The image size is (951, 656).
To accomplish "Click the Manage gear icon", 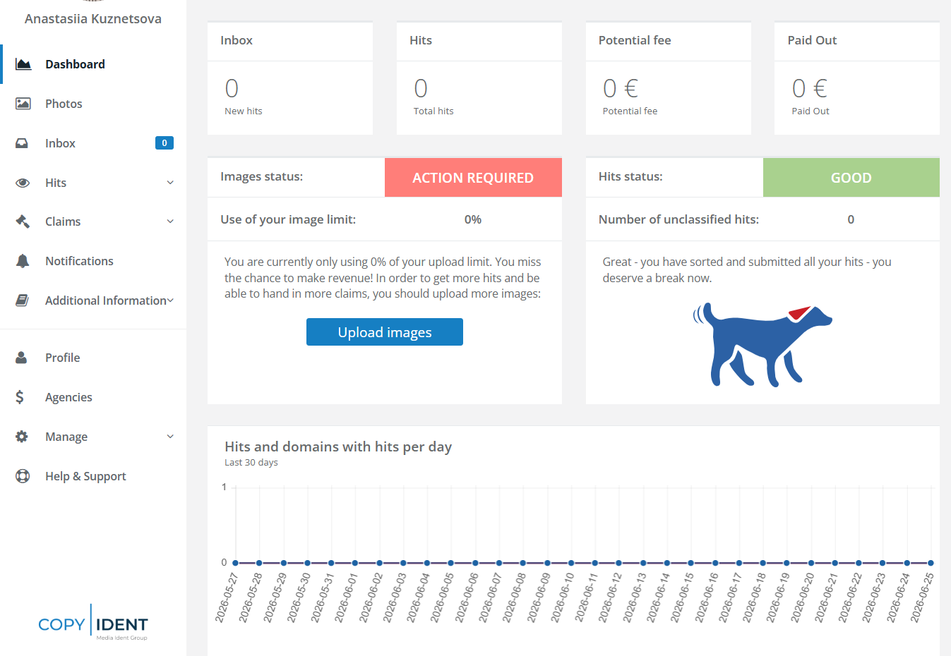I will [22, 437].
